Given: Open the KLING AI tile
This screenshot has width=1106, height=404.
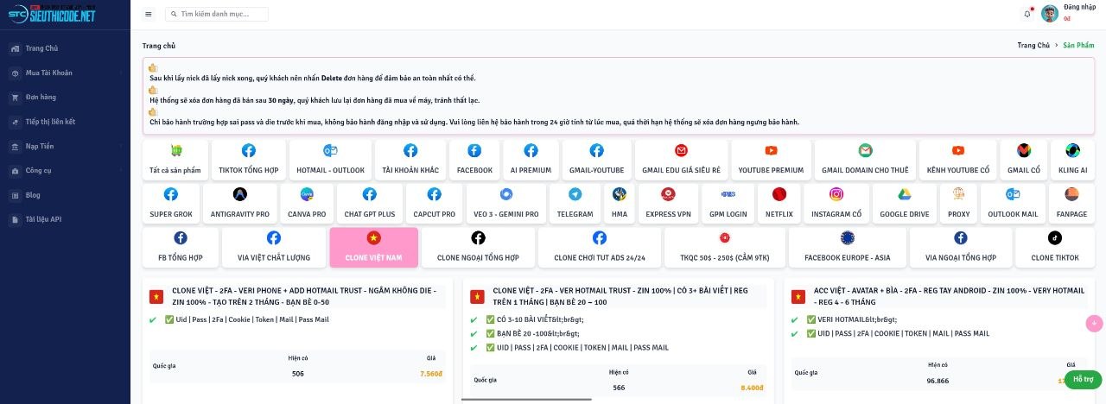Looking at the screenshot, I should (x=1072, y=160).
